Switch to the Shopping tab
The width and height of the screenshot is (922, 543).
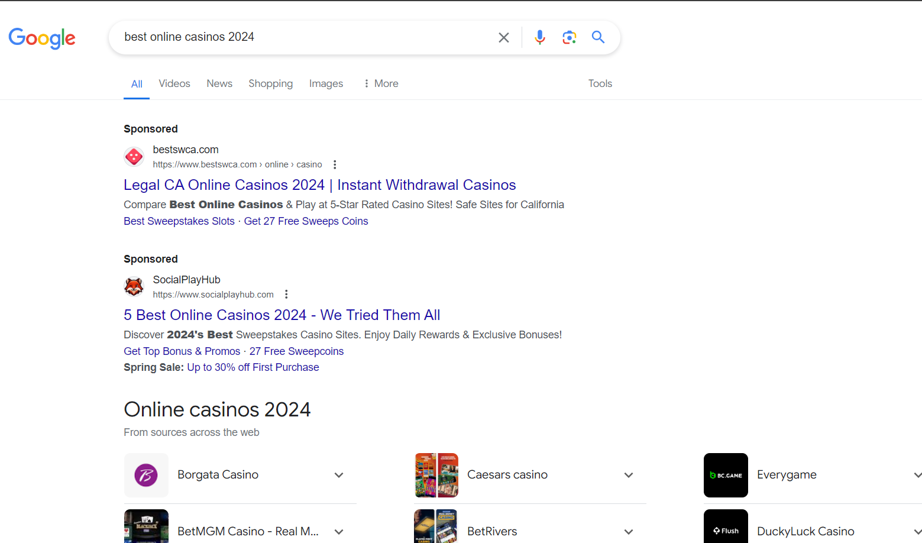tap(270, 83)
